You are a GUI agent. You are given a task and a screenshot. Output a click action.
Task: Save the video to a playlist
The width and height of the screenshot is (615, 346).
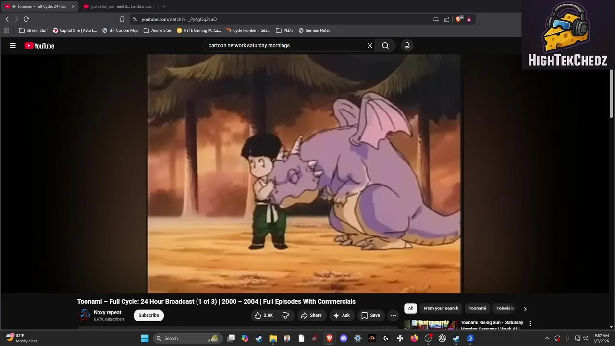[x=370, y=315]
